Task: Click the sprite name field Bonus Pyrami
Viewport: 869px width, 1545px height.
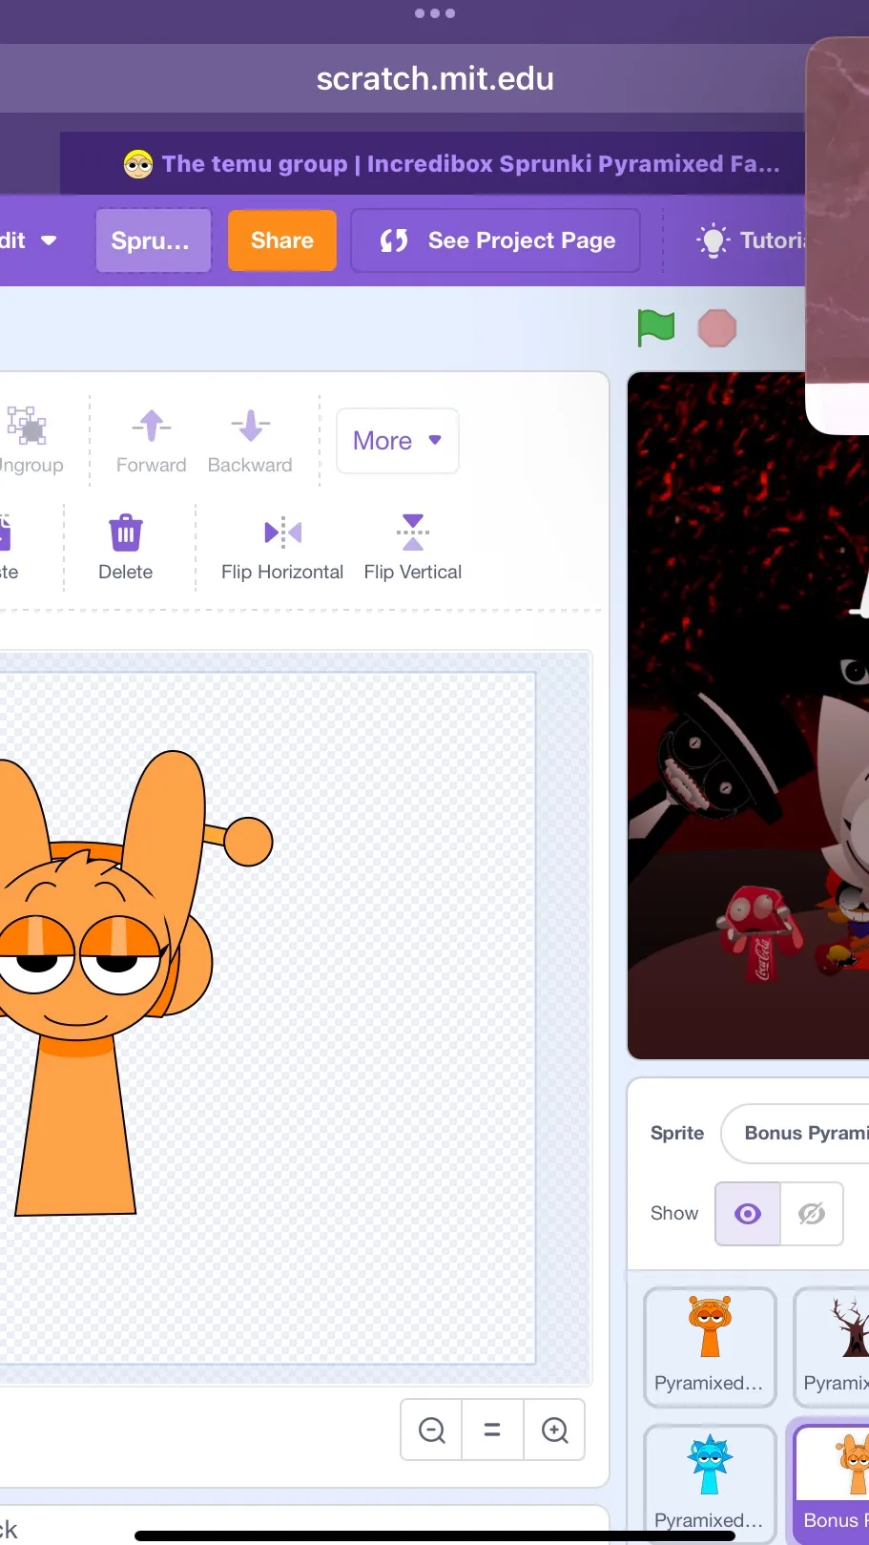Action: [x=797, y=1134]
